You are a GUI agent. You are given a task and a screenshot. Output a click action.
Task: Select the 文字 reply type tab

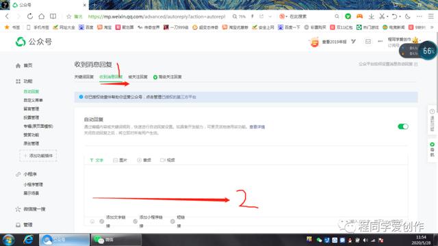tap(96, 160)
